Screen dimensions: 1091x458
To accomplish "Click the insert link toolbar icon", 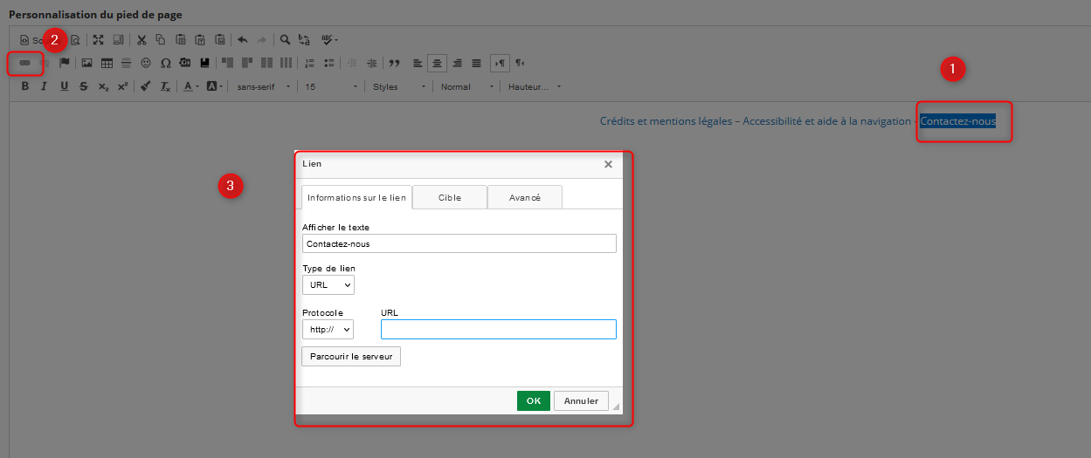I will coord(24,63).
